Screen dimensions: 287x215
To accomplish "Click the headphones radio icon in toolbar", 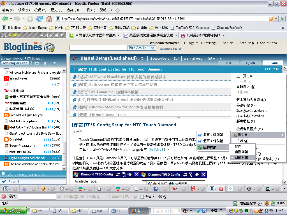I will point(4,35).
